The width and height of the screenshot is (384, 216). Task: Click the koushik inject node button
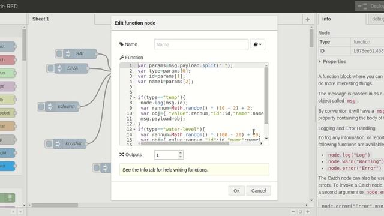click(49, 144)
